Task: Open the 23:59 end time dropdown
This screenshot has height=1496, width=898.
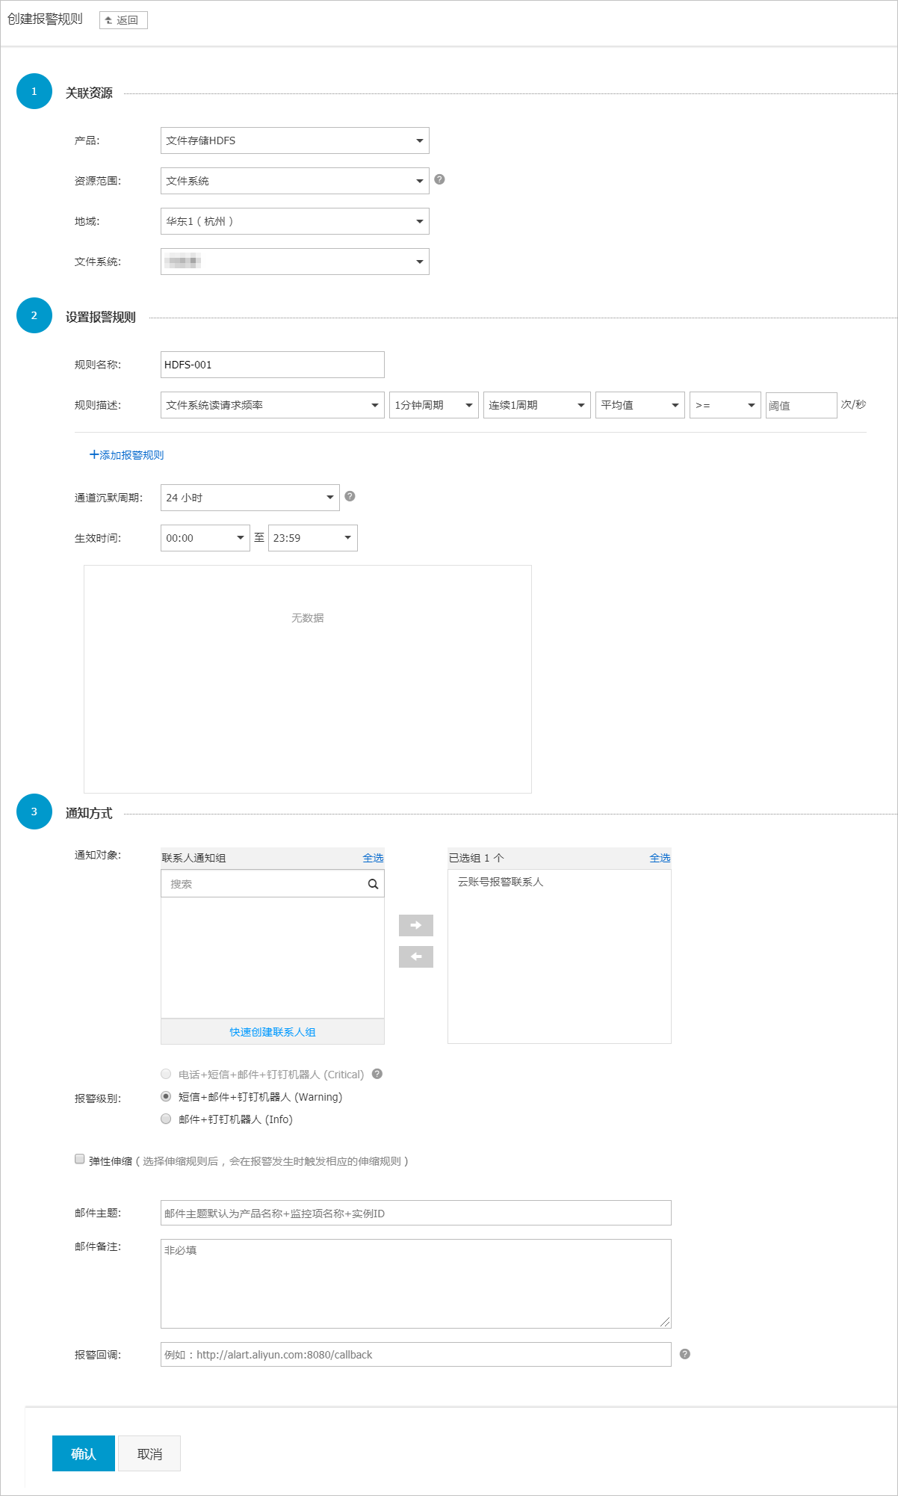Action: pyautogui.click(x=313, y=538)
